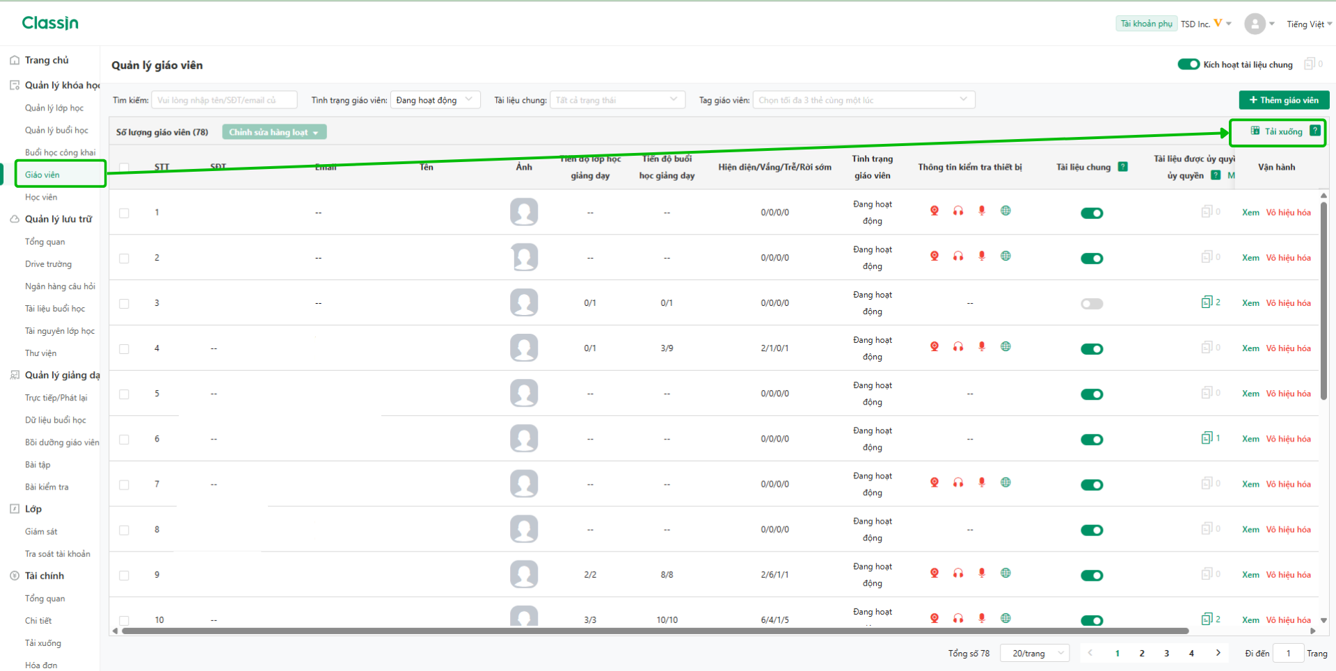
Task: Open the Tag giáo viên dropdown
Action: coord(864,100)
